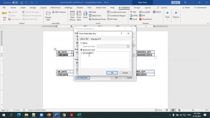Click the zoom in plus button

[202, 110]
